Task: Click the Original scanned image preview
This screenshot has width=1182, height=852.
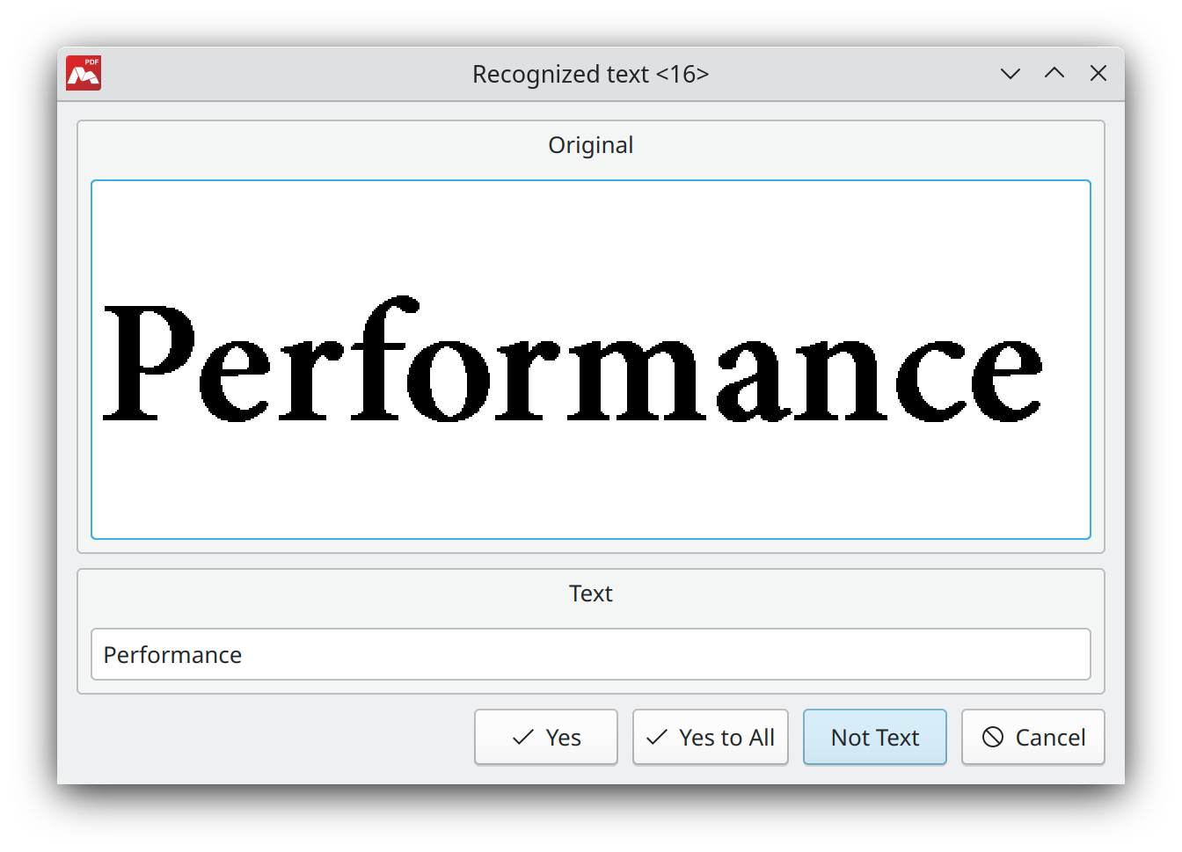Action: coord(591,360)
